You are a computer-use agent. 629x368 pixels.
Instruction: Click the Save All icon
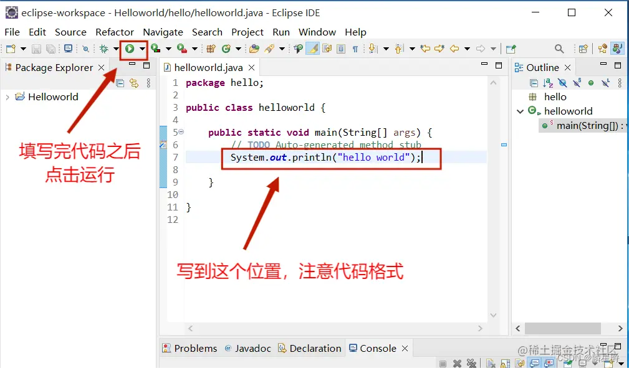point(51,49)
